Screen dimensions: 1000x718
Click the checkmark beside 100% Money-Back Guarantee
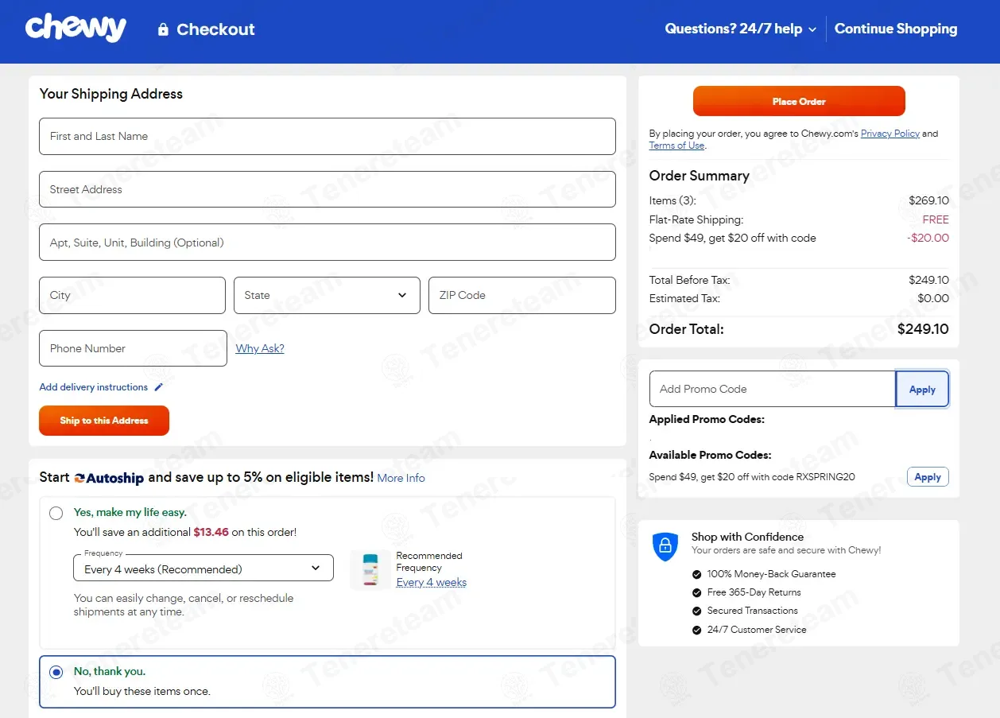pos(696,574)
